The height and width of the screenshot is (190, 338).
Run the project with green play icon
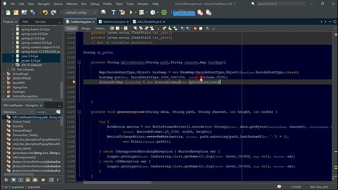pyautogui.click(x=131, y=13)
